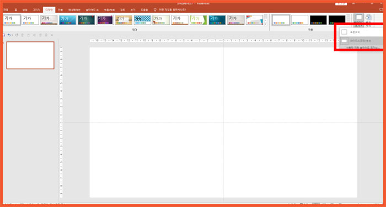The width and height of the screenshot is (386, 207).
Task: Select the 디자인 (Design) tab
Action: [49, 10]
